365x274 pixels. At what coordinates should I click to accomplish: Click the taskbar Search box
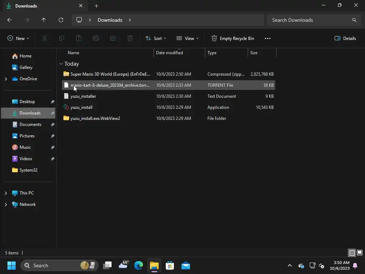click(60, 265)
